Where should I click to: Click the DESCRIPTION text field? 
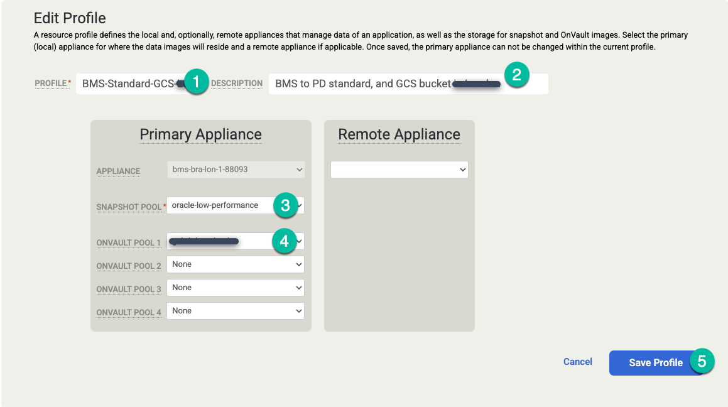(x=377, y=82)
